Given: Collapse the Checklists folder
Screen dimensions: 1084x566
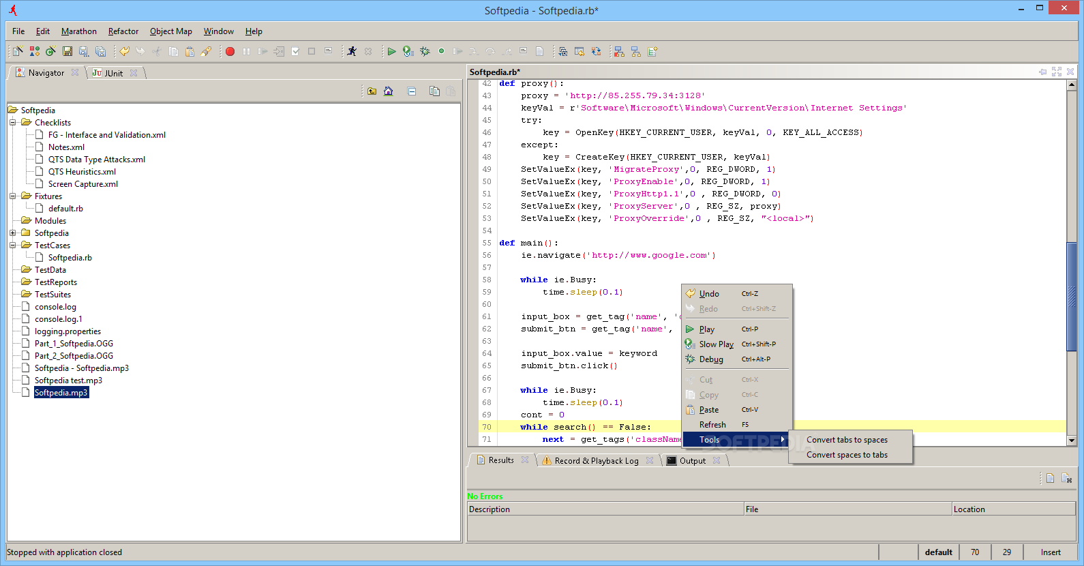Looking at the screenshot, I should point(12,123).
